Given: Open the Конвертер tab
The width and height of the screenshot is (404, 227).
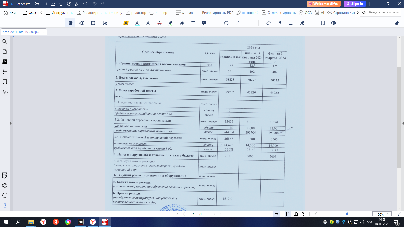Looking at the screenshot, I should tap(161, 13).
